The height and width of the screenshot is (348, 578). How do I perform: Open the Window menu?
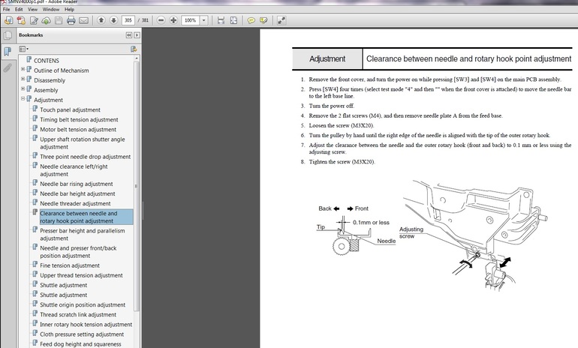click(51, 9)
